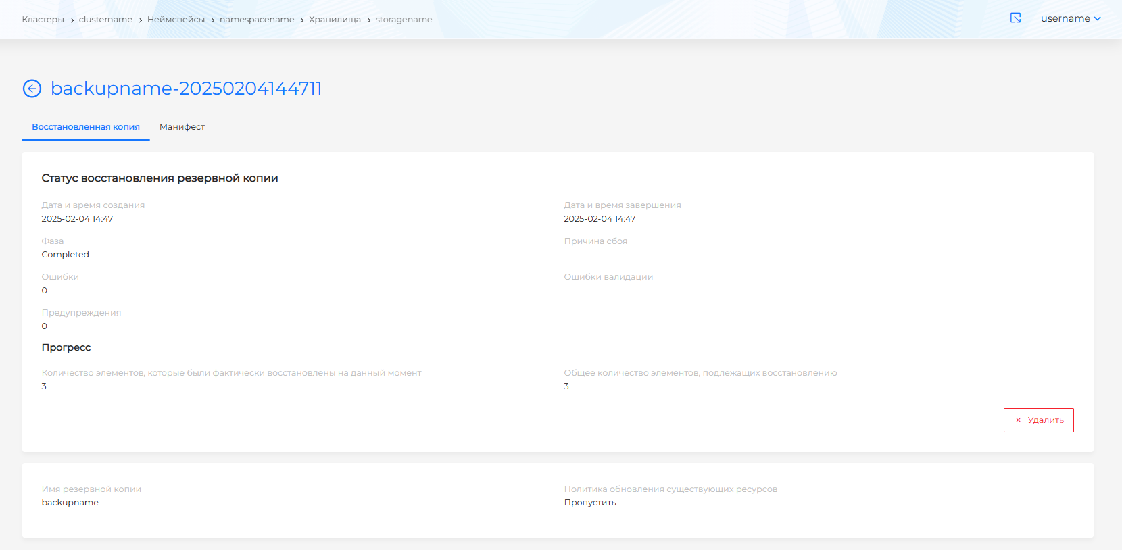Open clustername breadcrumb link

(x=105, y=20)
